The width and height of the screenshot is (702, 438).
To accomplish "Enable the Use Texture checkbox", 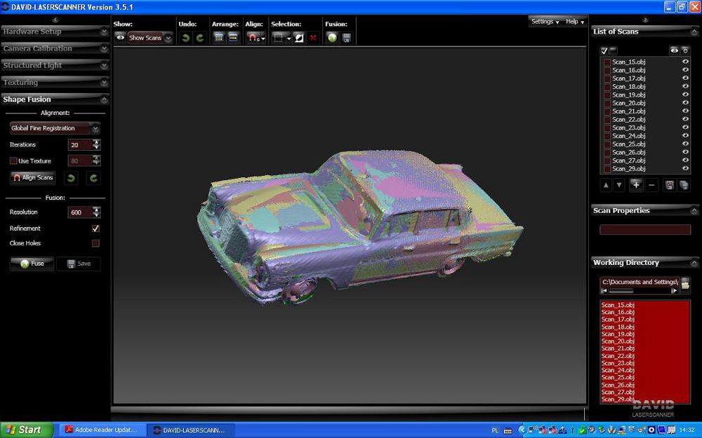I will coord(13,161).
